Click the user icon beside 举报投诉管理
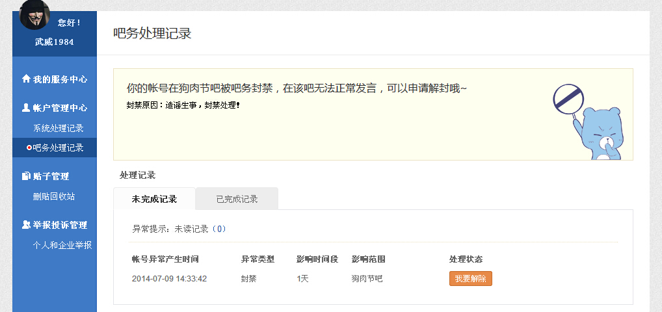This screenshot has width=662, height=312. (26, 225)
